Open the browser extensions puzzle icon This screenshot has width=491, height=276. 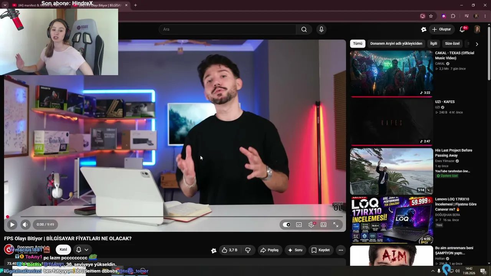coord(453,16)
